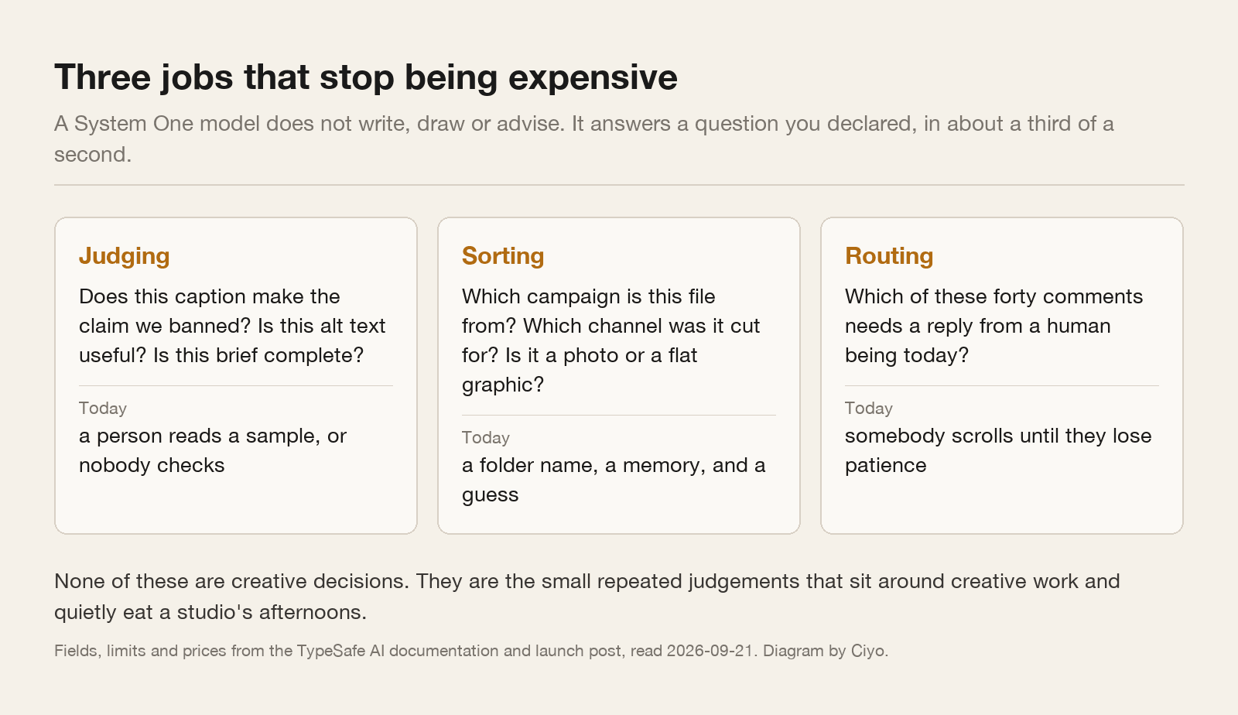Image resolution: width=1238 pixels, height=715 pixels.
Task: Click the 'None of these are creative decisions' paragraph
Action: (x=587, y=597)
